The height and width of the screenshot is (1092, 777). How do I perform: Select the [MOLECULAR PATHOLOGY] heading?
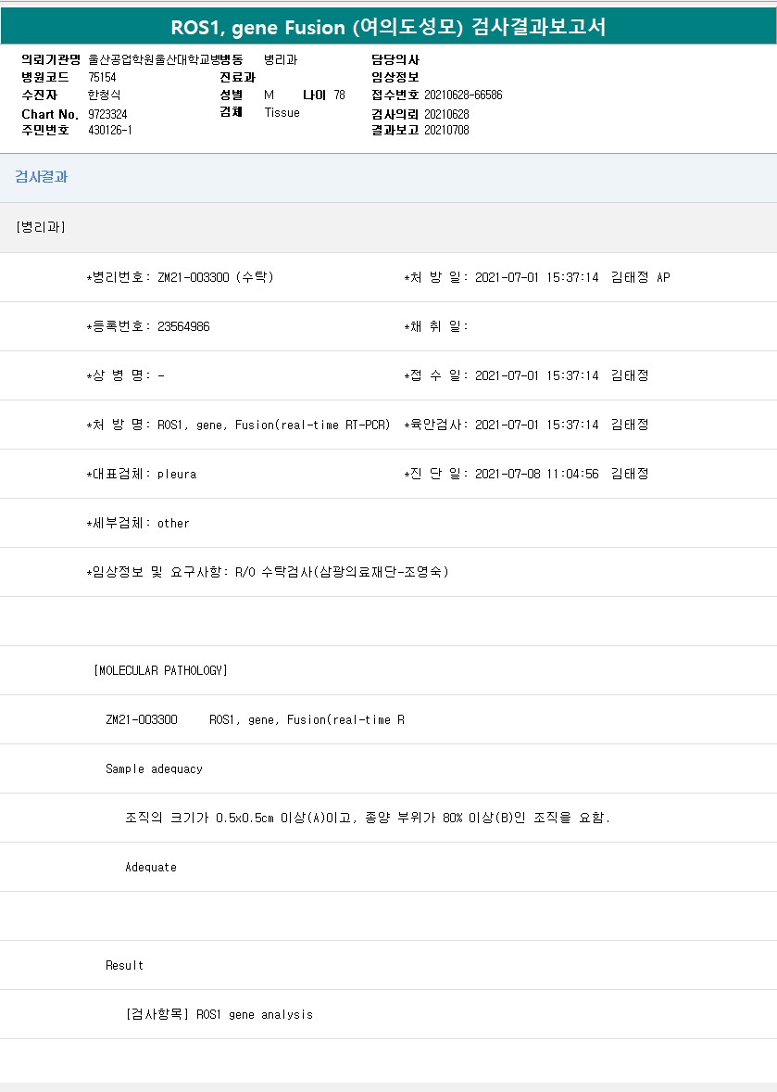point(160,670)
